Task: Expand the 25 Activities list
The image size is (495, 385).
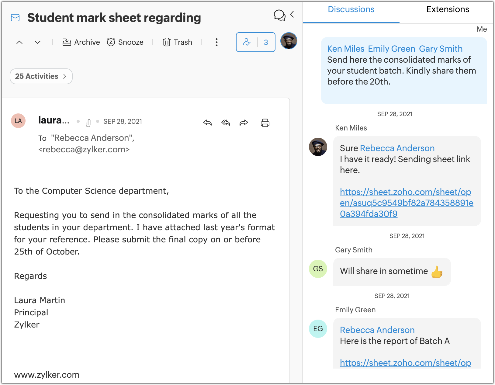Action: [x=41, y=76]
